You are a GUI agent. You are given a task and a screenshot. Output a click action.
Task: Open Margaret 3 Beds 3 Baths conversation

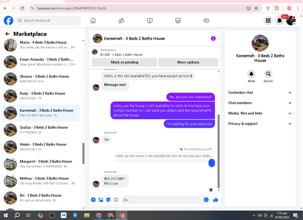pos(41,164)
